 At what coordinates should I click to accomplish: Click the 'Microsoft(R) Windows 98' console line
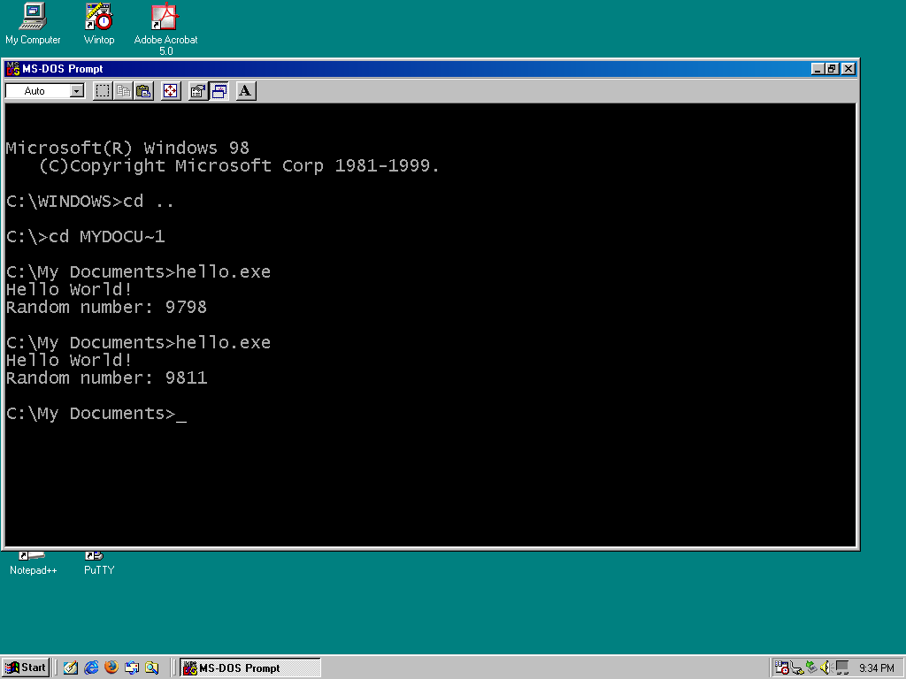coord(127,149)
